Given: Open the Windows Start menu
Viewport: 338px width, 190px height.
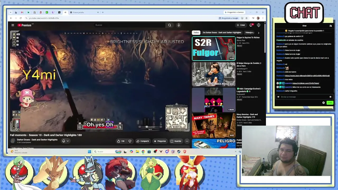Looking at the screenshot, I should pos(89,151).
